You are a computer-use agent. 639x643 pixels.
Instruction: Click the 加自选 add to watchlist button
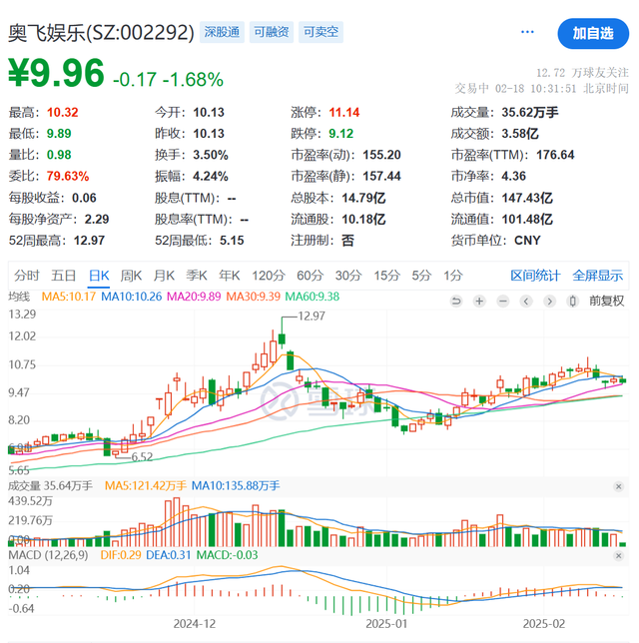click(593, 34)
